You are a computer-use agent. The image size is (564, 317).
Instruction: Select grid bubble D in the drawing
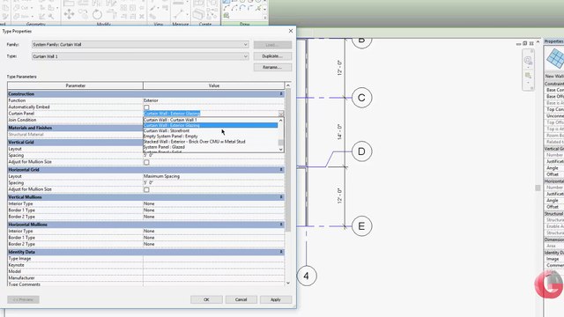[361, 151]
